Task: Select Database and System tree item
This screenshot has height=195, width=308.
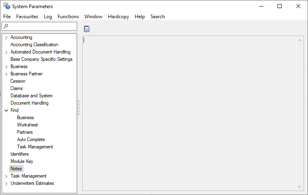Action: 31,96
